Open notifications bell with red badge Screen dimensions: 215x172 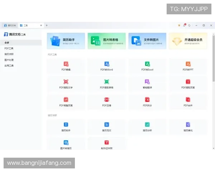click(185, 25)
